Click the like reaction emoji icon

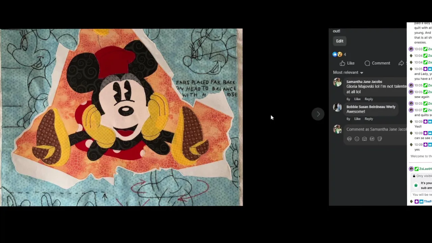coord(335,54)
